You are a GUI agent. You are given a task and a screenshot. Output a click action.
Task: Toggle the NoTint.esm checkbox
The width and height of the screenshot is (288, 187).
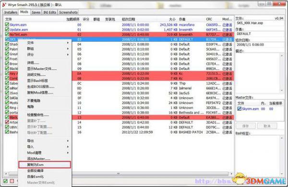[x=7, y=35]
